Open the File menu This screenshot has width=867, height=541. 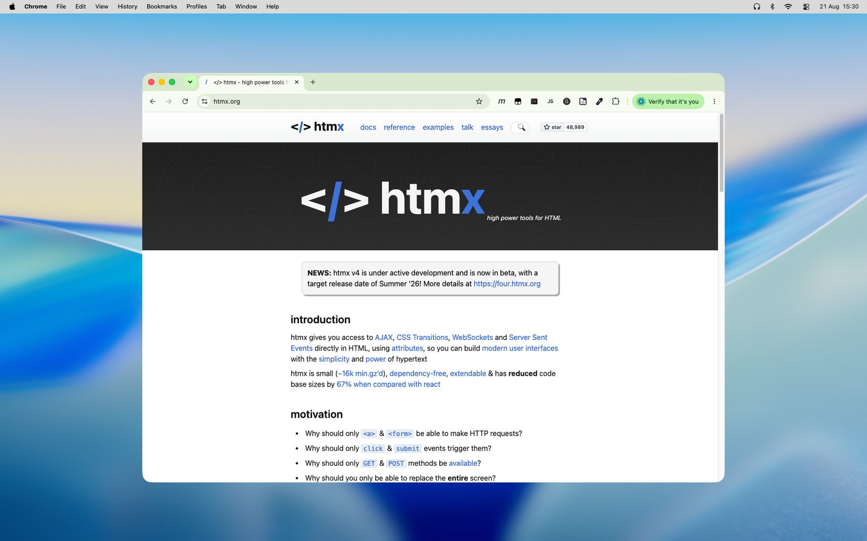point(61,6)
